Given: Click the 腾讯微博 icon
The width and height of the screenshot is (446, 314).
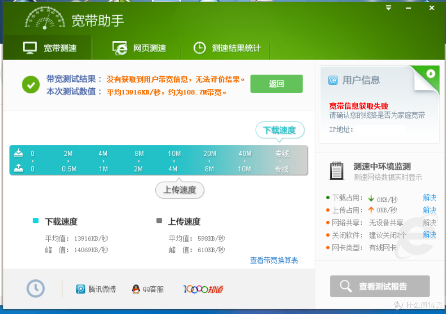Looking at the screenshot, I should coord(81,289).
